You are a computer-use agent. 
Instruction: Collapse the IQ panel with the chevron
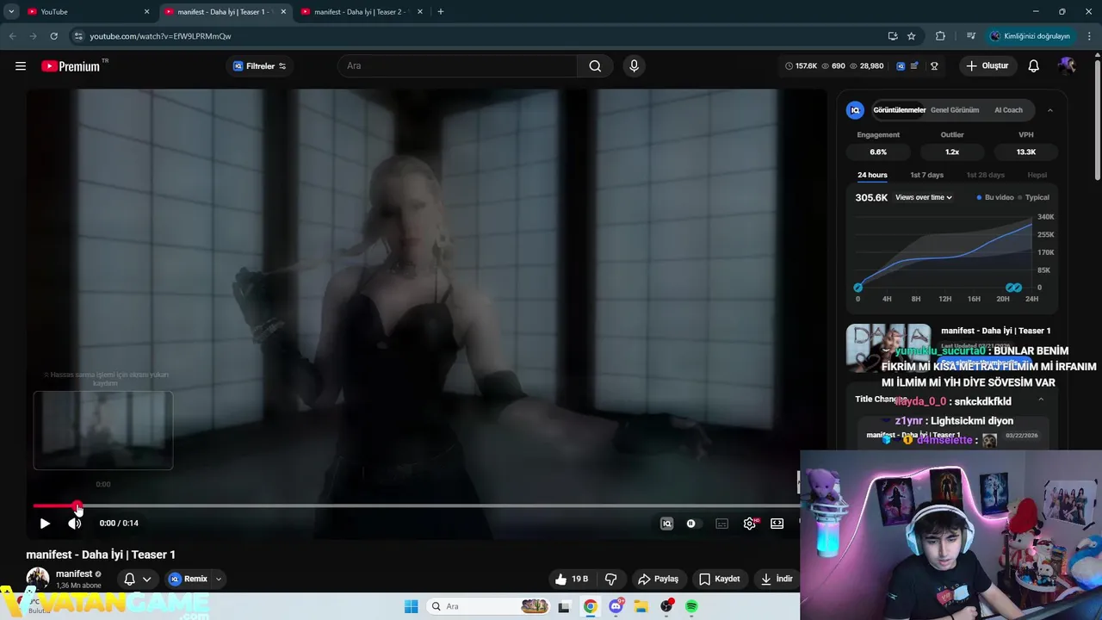1049,110
